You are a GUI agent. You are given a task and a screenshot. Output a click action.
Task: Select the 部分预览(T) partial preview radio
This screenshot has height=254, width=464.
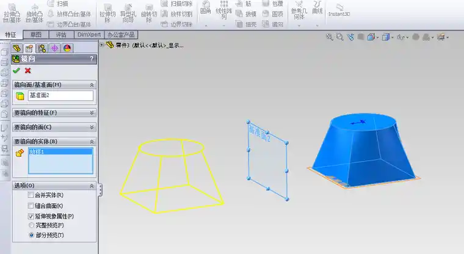pyautogui.click(x=31, y=235)
